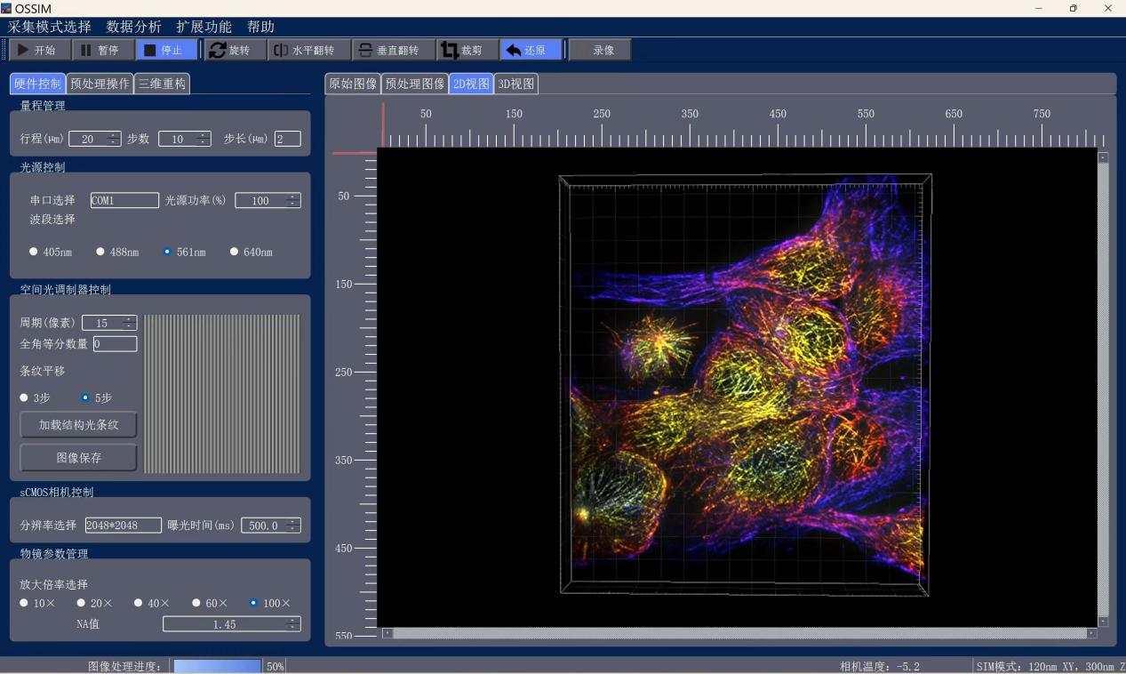Image resolution: width=1126 pixels, height=674 pixels.
Task: Restore the image with 还原 button
Action: pyautogui.click(x=530, y=51)
